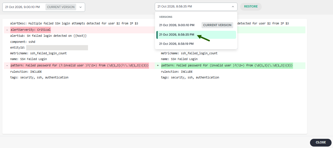Viewport: 333px width, 148px height.
Task: Click the redacted entityId value field
Action: pyautogui.click(x=57, y=48)
